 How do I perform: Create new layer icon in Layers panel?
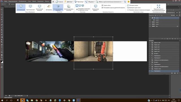coord(175,39)
